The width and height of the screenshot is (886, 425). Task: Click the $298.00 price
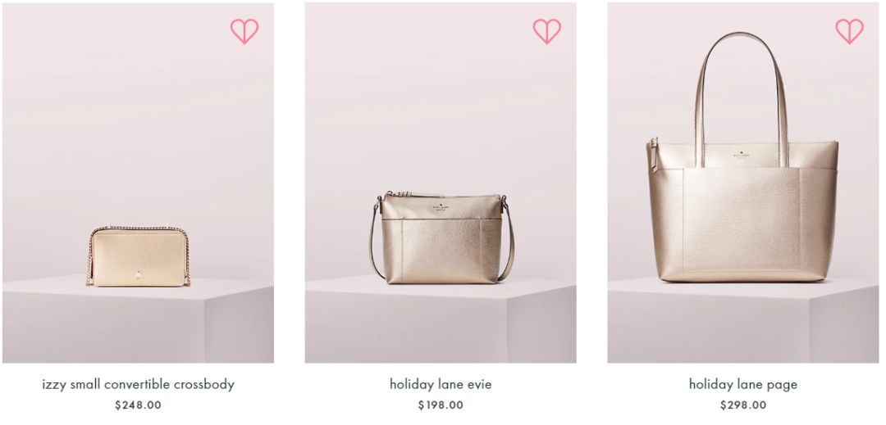tap(743, 405)
